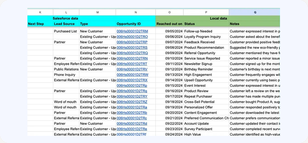The width and height of the screenshot is (308, 143).
Task: Select highlighted column Q header
Action: point(255,12)
